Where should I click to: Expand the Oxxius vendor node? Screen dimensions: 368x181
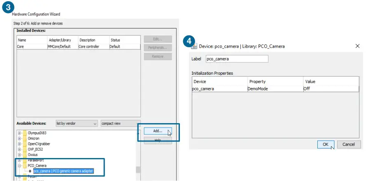click(19, 155)
